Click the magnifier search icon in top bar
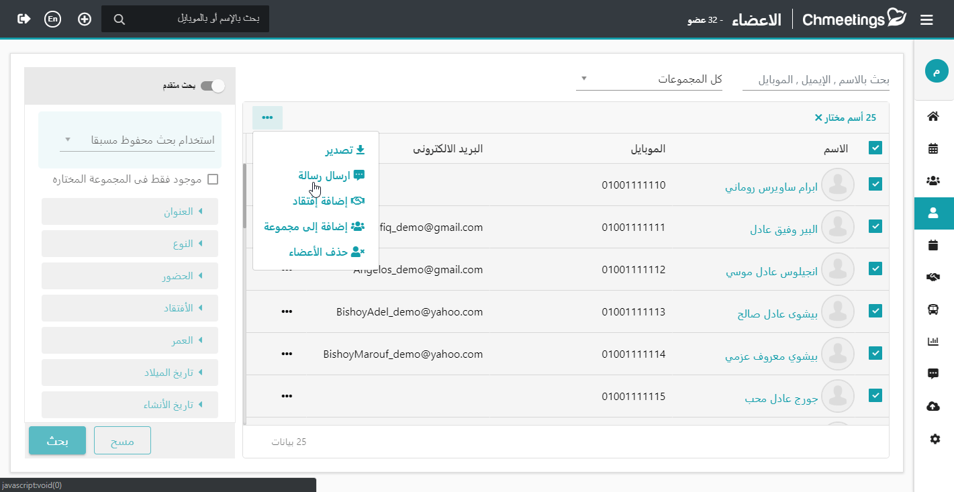The image size is (954, 492). pyautogui.click(x=120, y=19)
